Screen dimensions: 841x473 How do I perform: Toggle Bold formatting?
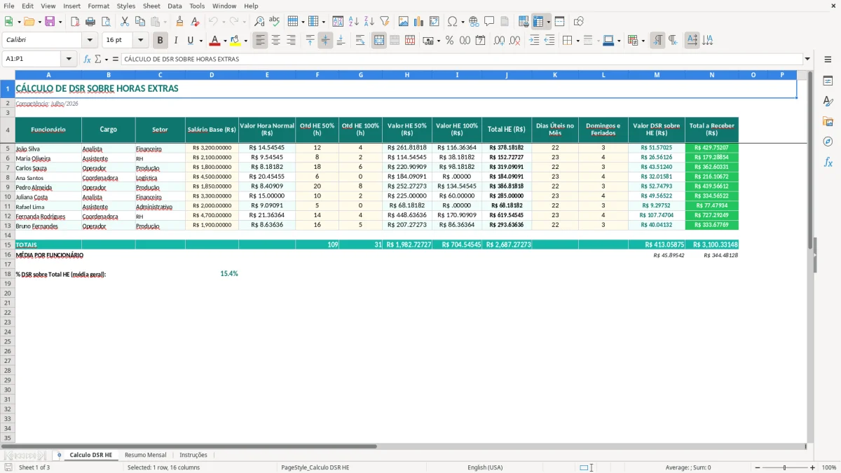click(x=160, y=41)
